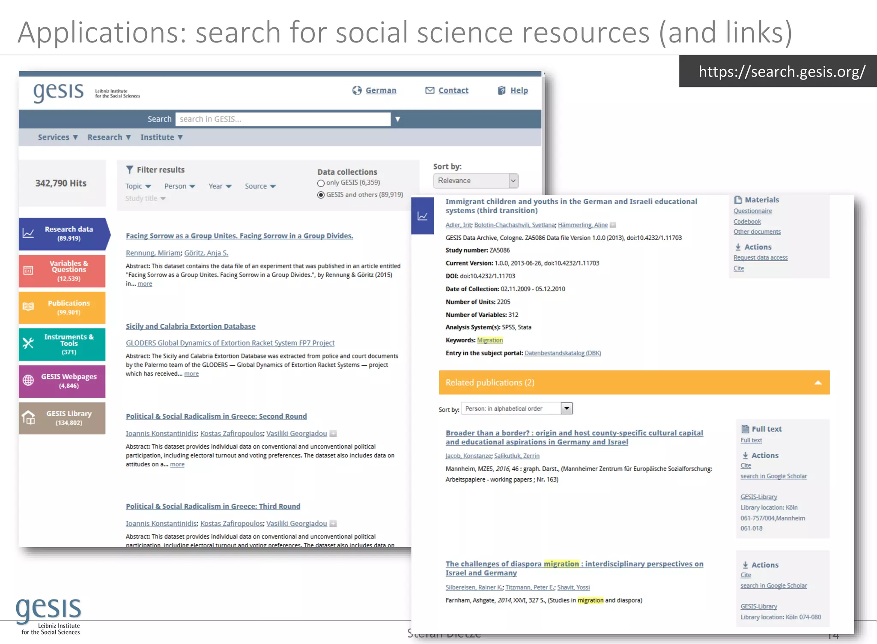The image size is (877, 644).
Task: Click the globe icon next to German
Action: coord(357,90)
